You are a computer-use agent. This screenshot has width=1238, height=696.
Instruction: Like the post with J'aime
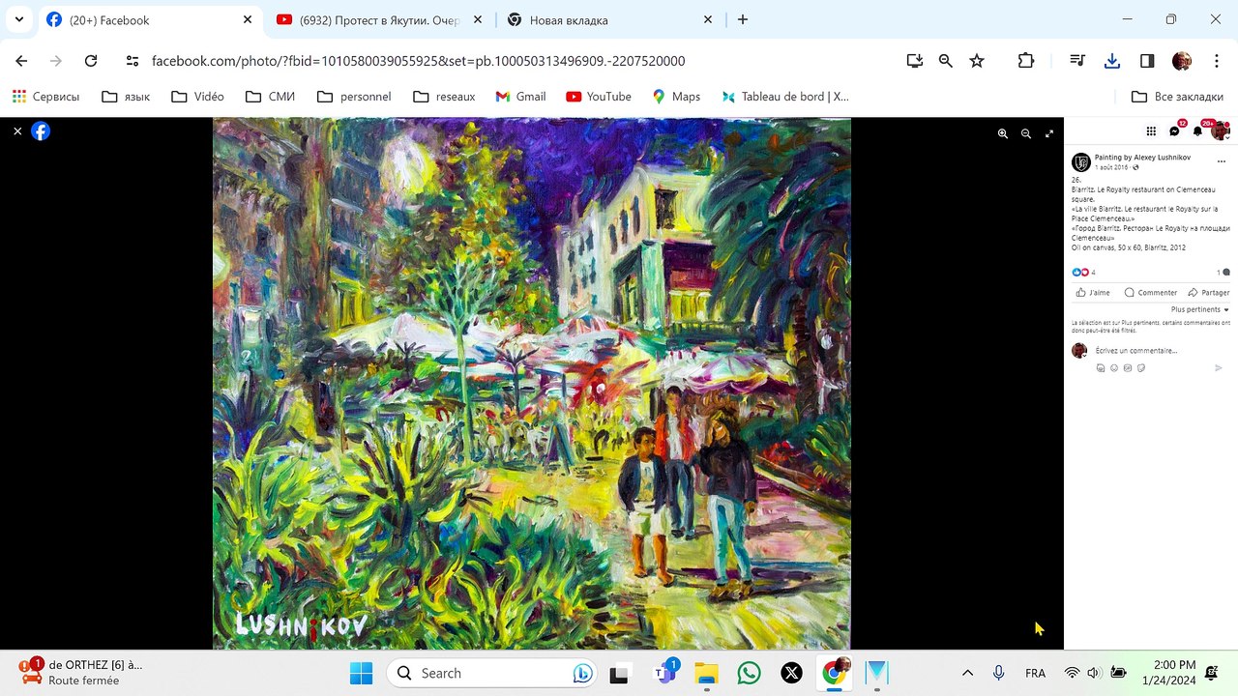(1094, 292)
